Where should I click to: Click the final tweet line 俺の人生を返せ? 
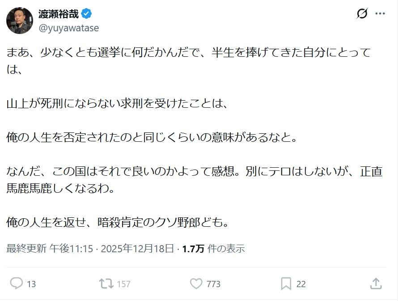tap(118, 222)
